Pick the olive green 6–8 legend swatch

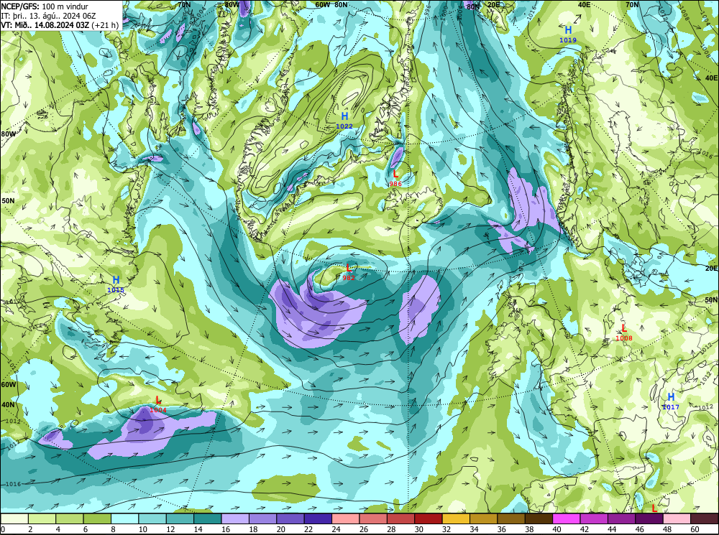[97, 518]
